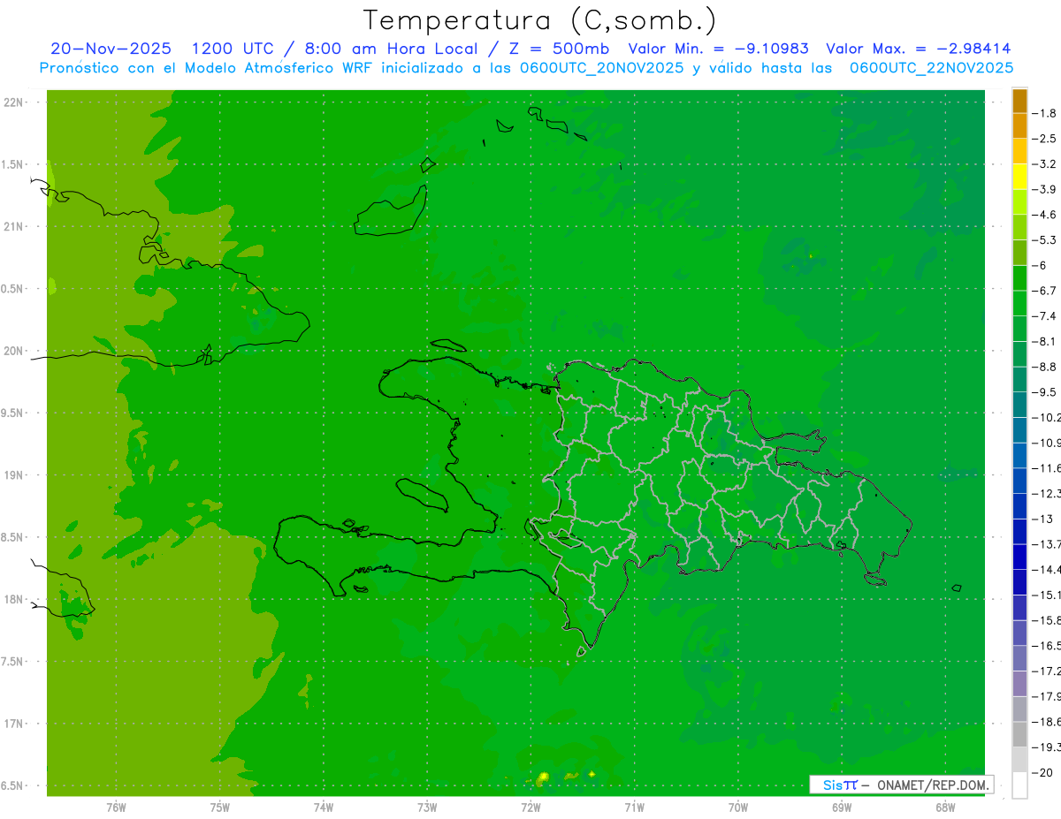The image size is (1061, 819).
Task: Click the "70W" longitude label
Action: coord(738,808)
